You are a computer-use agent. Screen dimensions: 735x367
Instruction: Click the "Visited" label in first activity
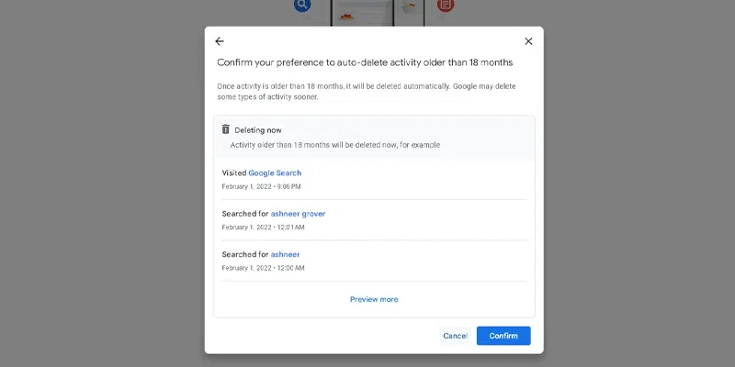233,172
